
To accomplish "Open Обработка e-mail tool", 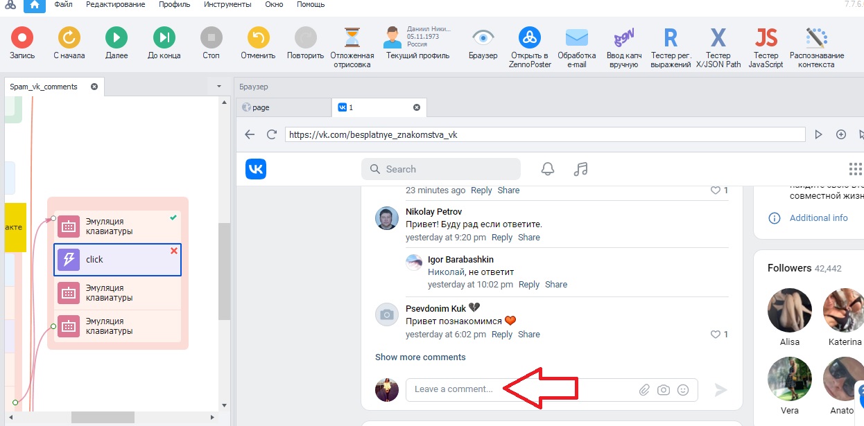I will (x=576, y=47).
